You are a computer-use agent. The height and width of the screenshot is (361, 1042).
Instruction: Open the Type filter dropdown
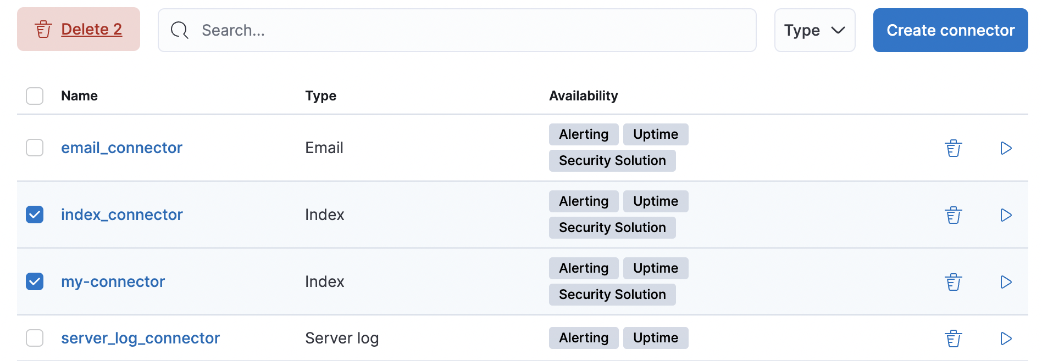(x=814, y=30)
